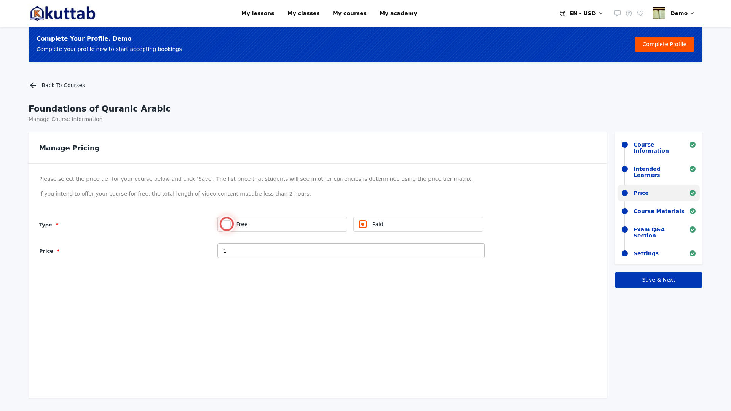Click the Complete Your Profile, Demo heading
The height and width of the screenshot is (411, 731).
[84, 39]
